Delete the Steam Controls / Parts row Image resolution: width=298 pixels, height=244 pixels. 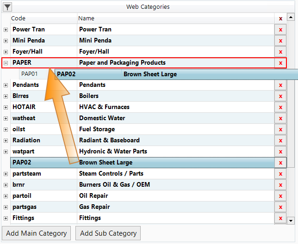(x=280, y=174)
